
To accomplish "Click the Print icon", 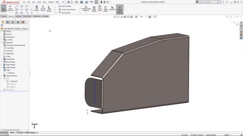I will (x=86, y=2).
